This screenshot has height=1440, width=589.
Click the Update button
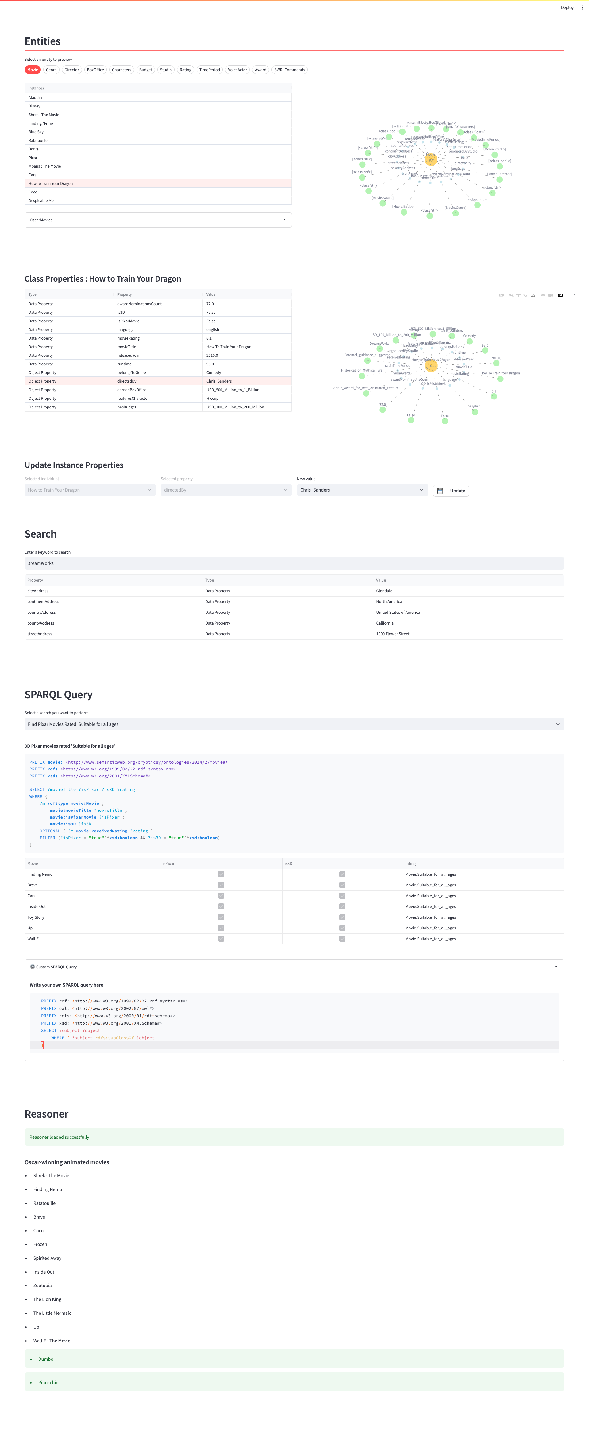pyautogui.click(x=451, y=490)
